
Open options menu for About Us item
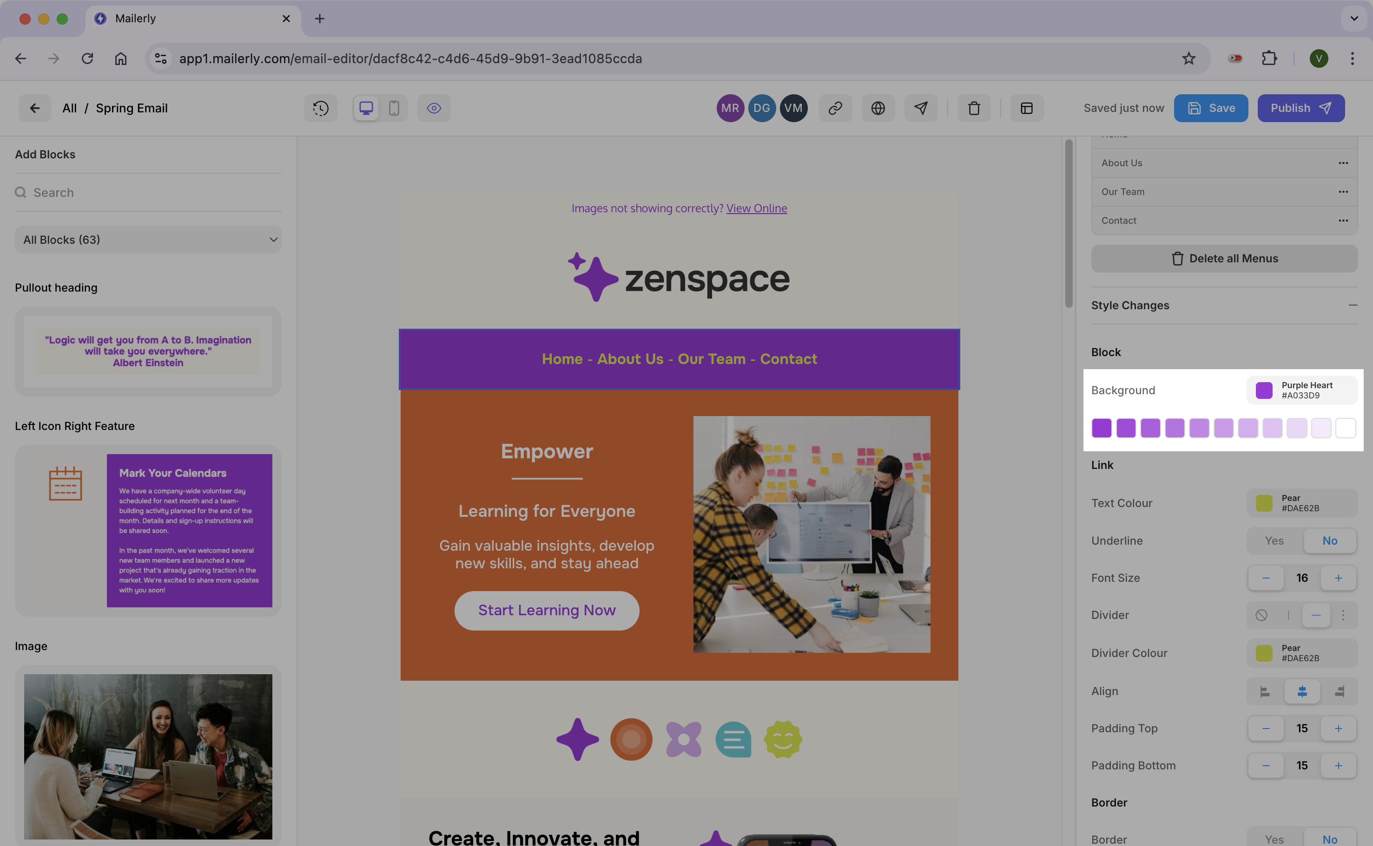[1343, 163]
